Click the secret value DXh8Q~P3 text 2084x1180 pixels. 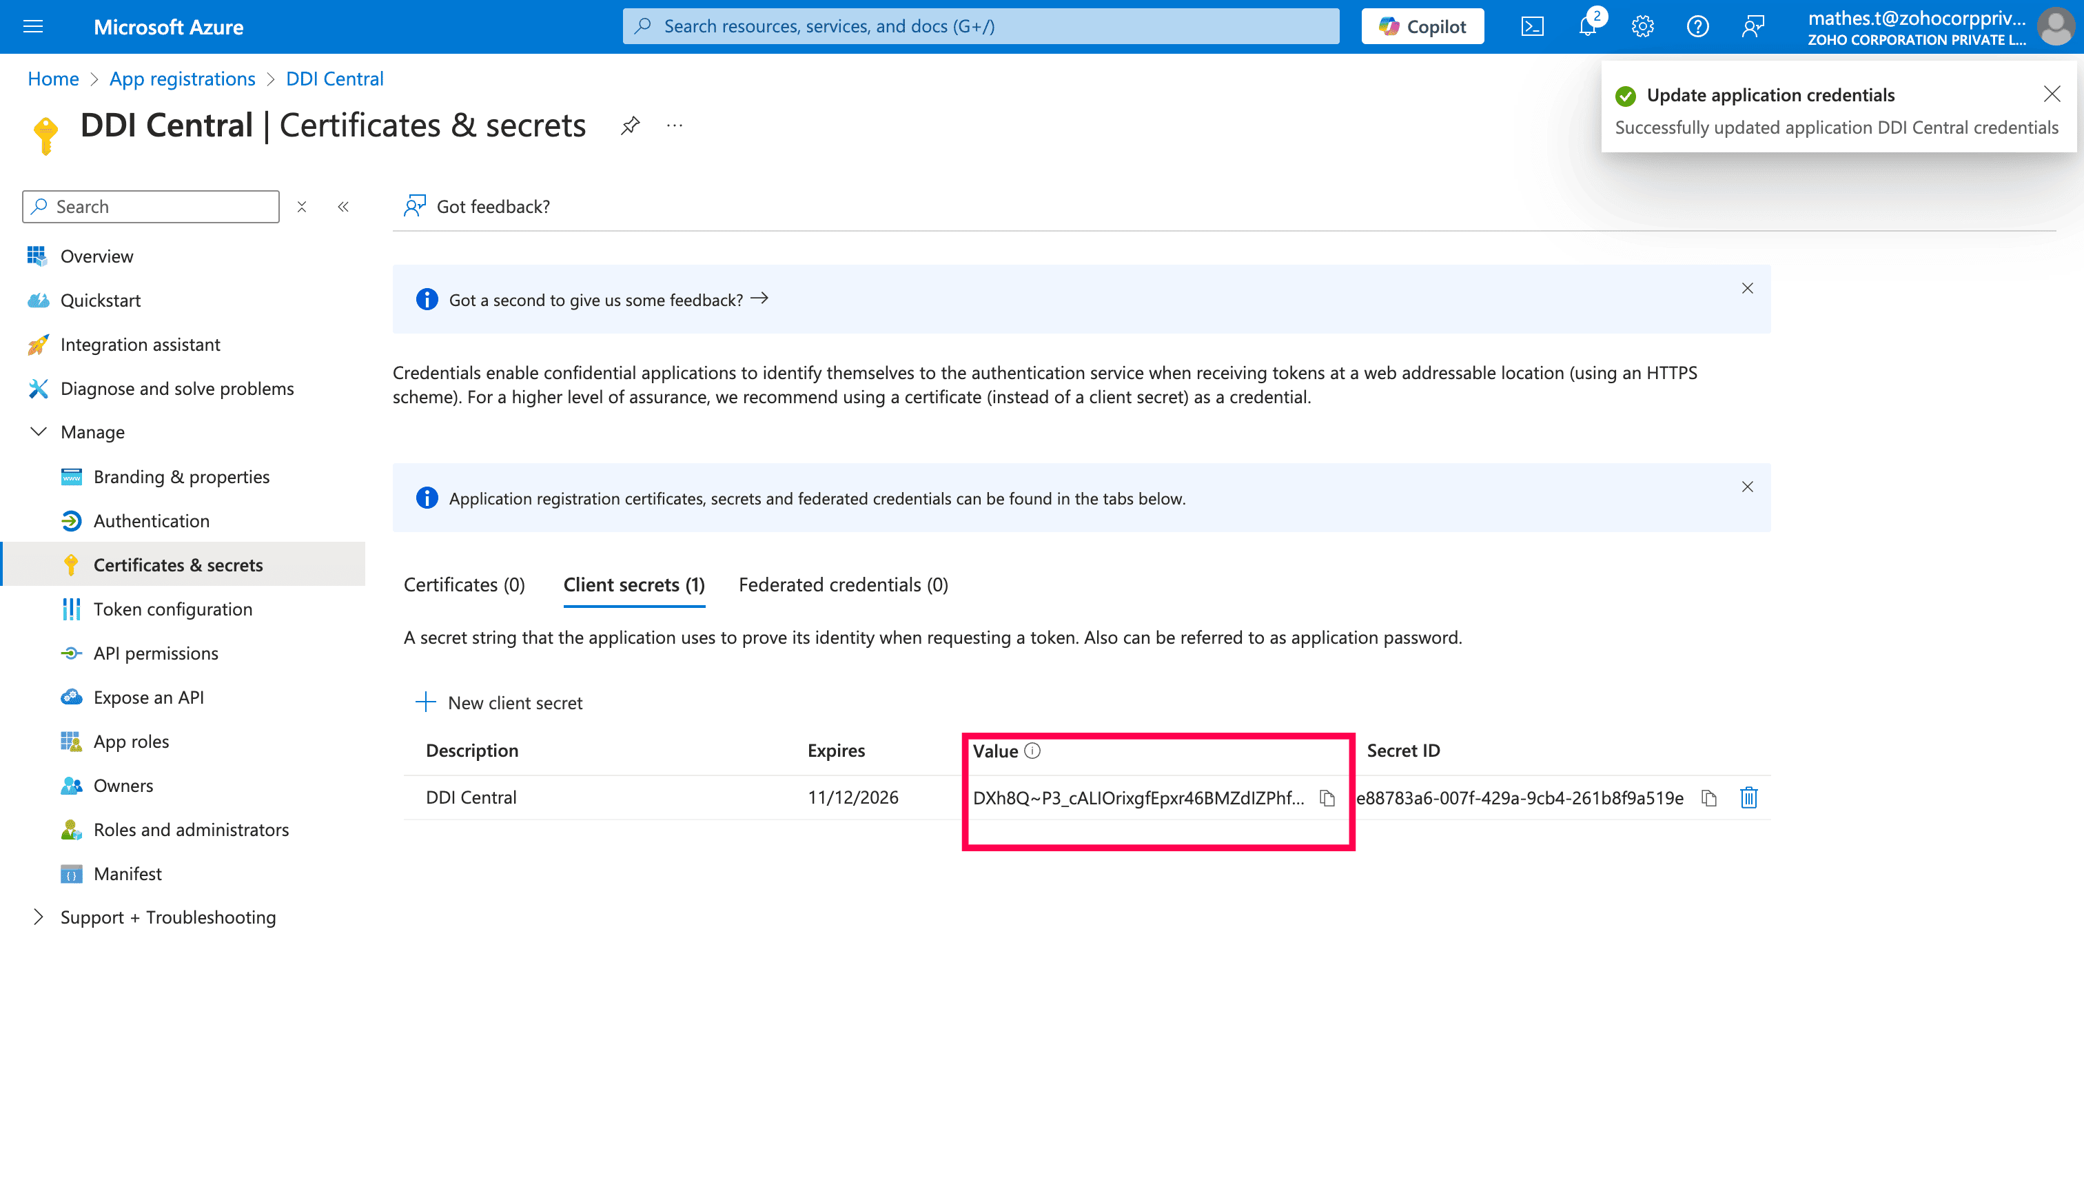(x=1138, y=798)
